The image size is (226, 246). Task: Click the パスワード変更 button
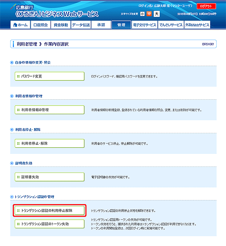click(50, 76)
